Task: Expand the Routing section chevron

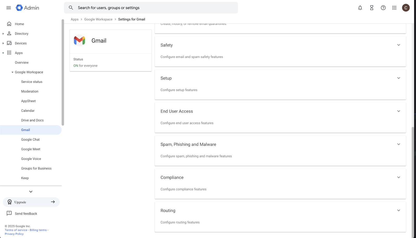Action: click(x=399, y=210)
